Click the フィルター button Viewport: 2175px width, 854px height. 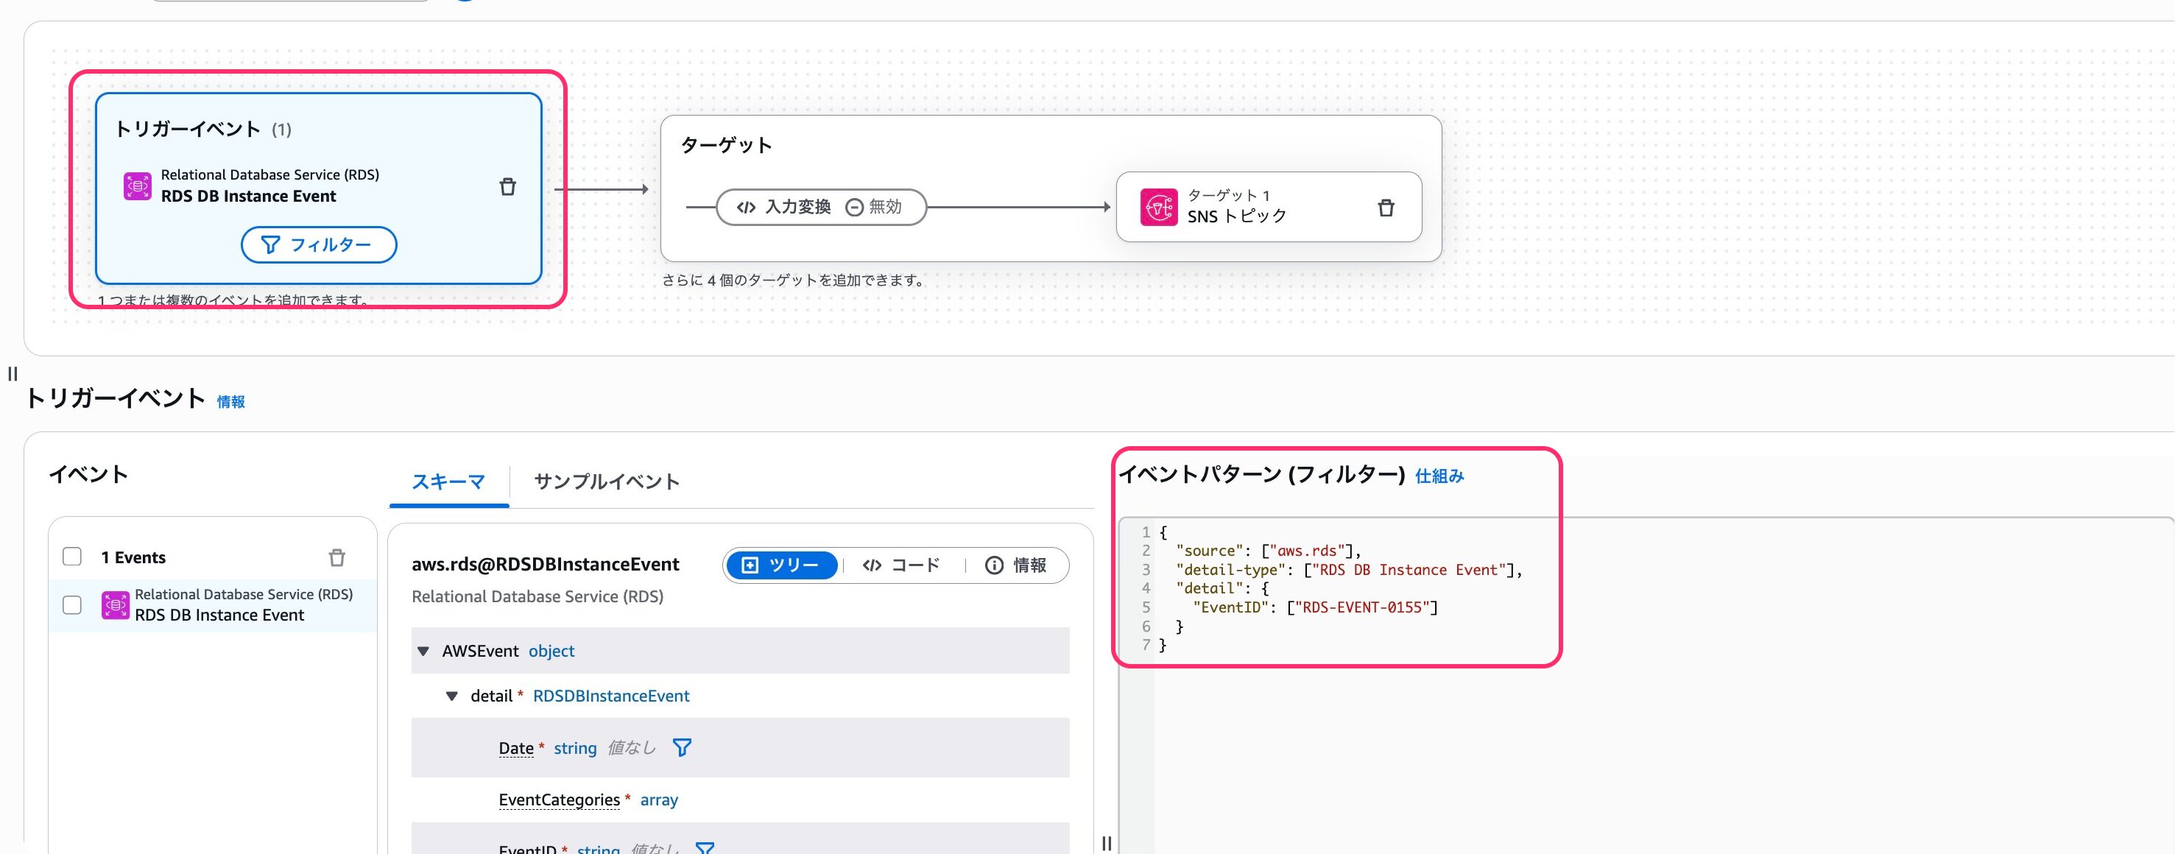click(318, 244)
